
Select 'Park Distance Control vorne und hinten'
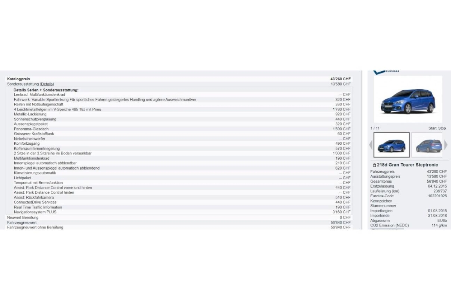coord(179,187)
